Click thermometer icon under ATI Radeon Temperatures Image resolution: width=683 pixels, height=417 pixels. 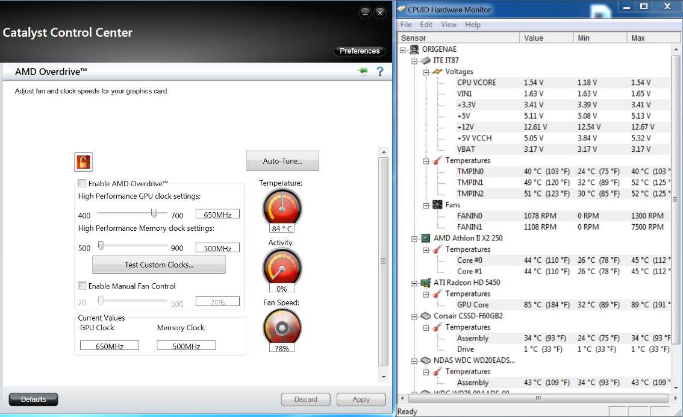[437, 293]
